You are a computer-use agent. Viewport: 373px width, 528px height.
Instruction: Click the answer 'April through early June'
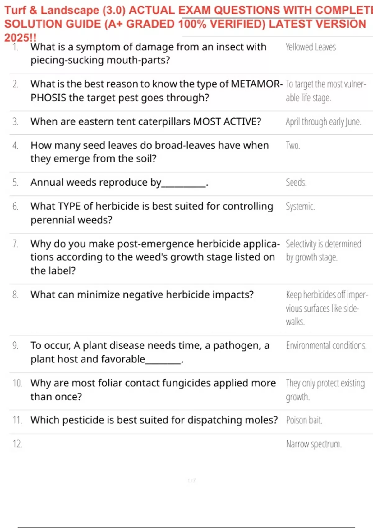[324, 122]
